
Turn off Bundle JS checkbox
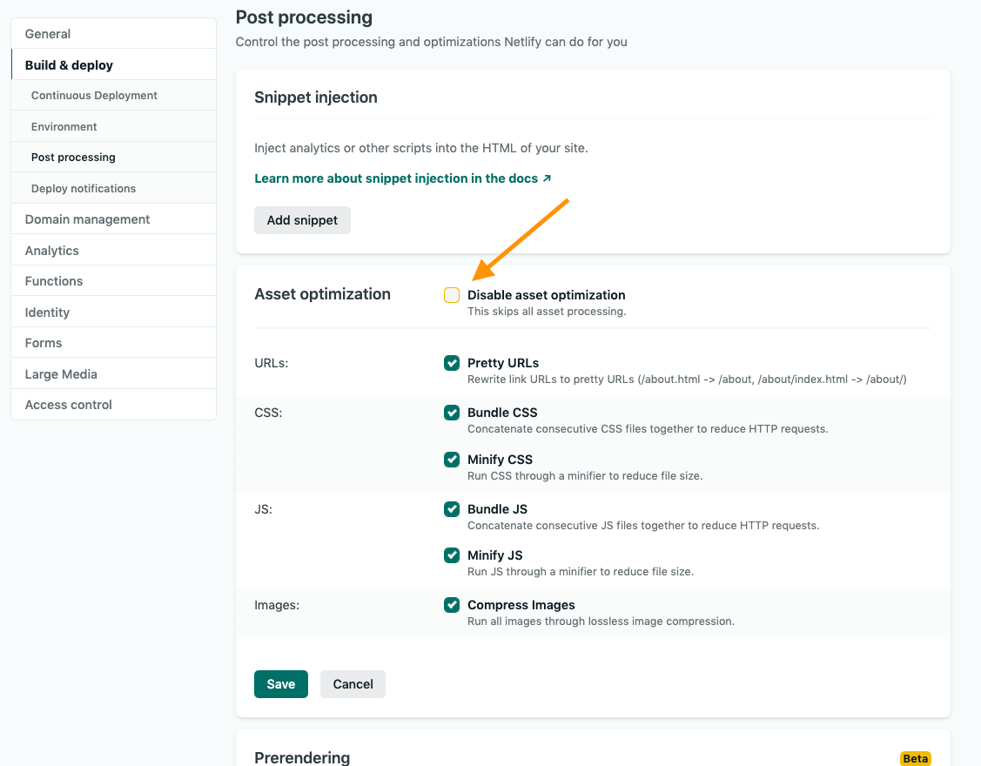(452, 509)
